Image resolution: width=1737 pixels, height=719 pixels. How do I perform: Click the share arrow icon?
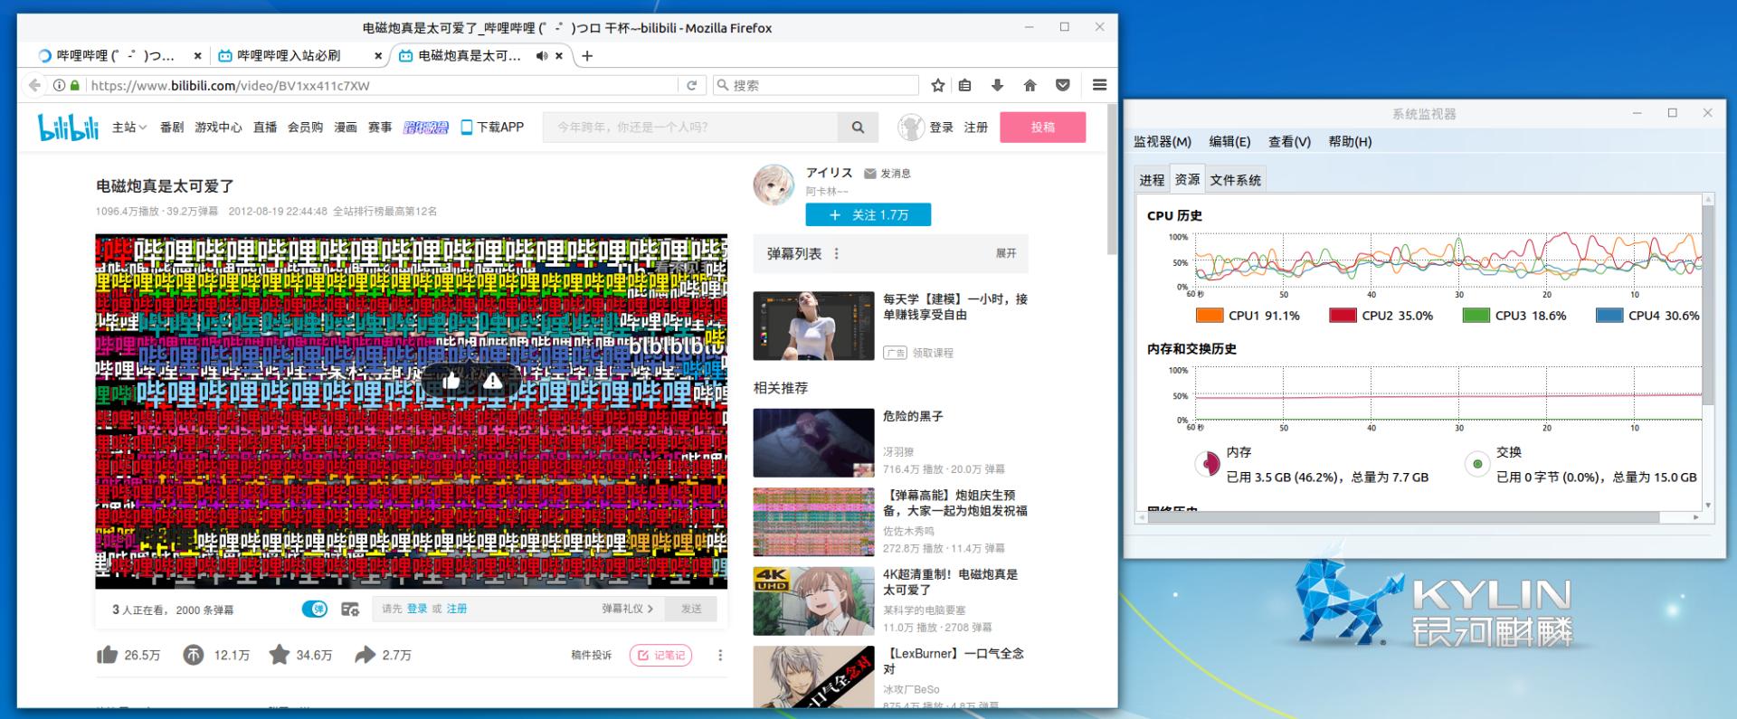pos(365,655)
